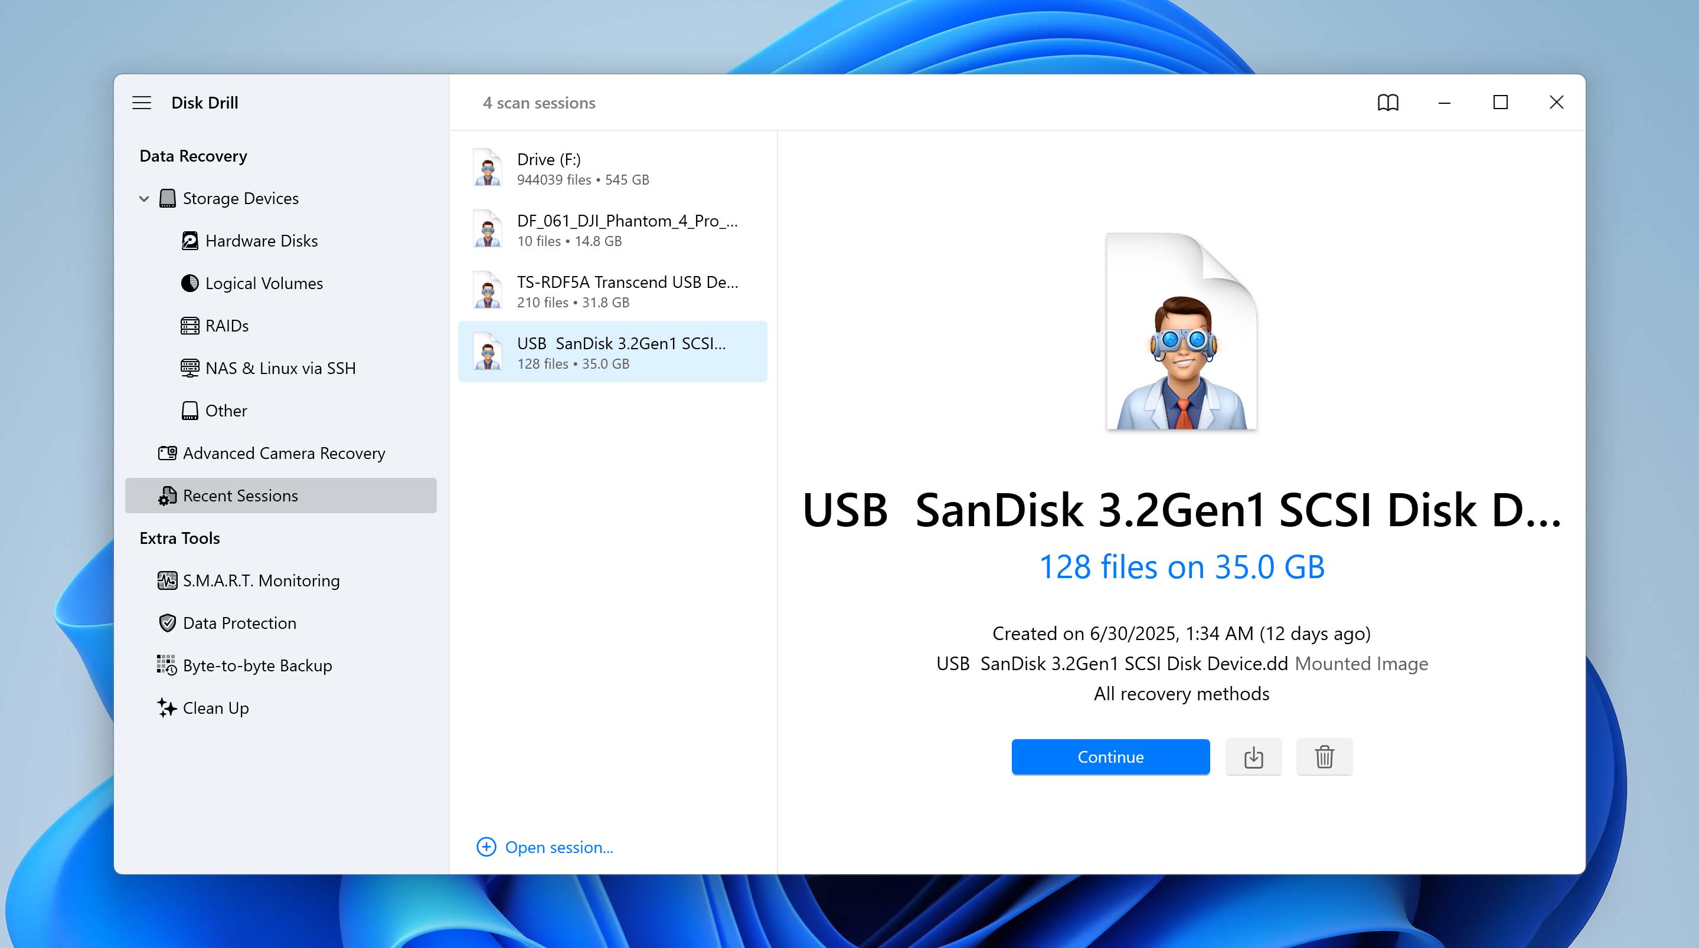Click the 'Created on 6/30/2025' line
Screen dimensions: 1699x948
click(x=1182, y=634)
